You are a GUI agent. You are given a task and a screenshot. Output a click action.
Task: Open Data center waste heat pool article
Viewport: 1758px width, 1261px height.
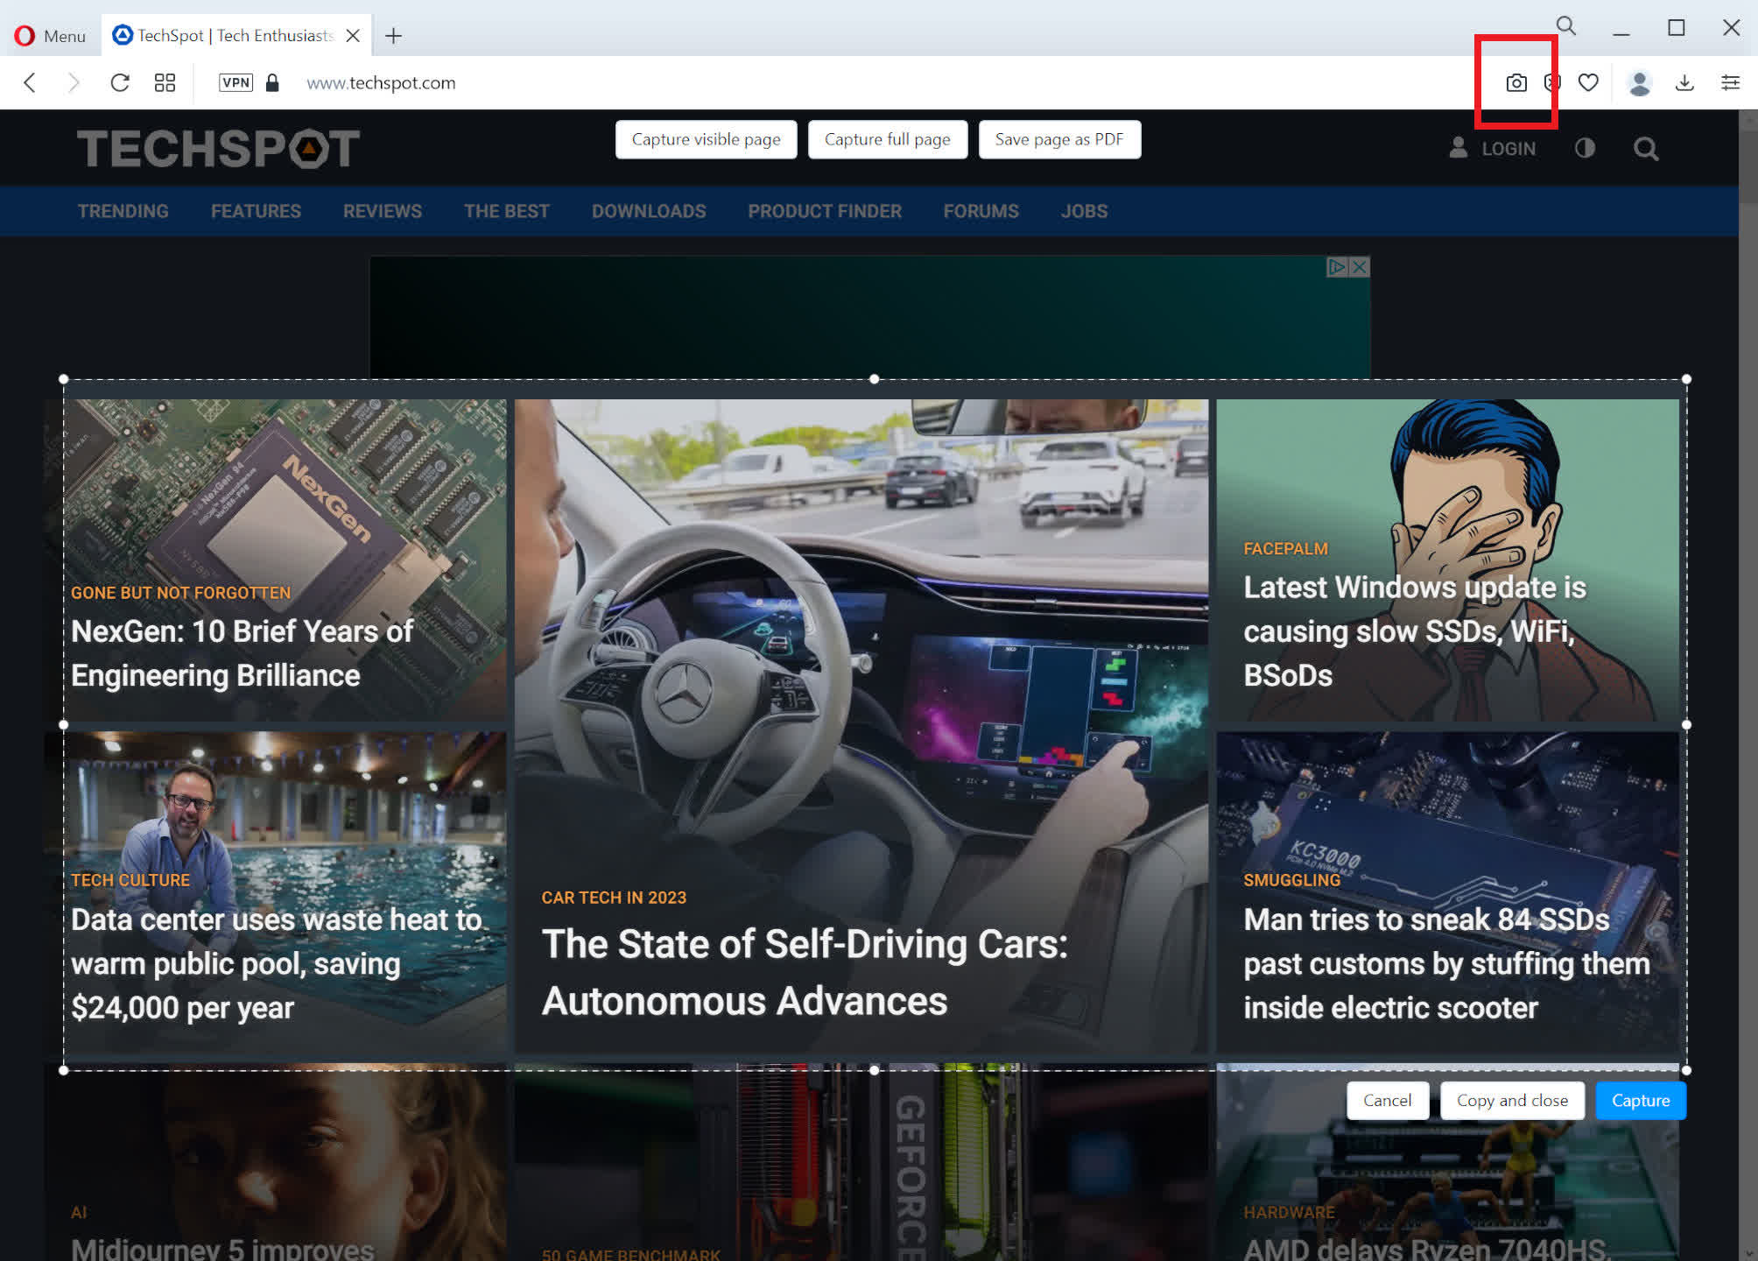pyautogui.click(x=277, y=963)
